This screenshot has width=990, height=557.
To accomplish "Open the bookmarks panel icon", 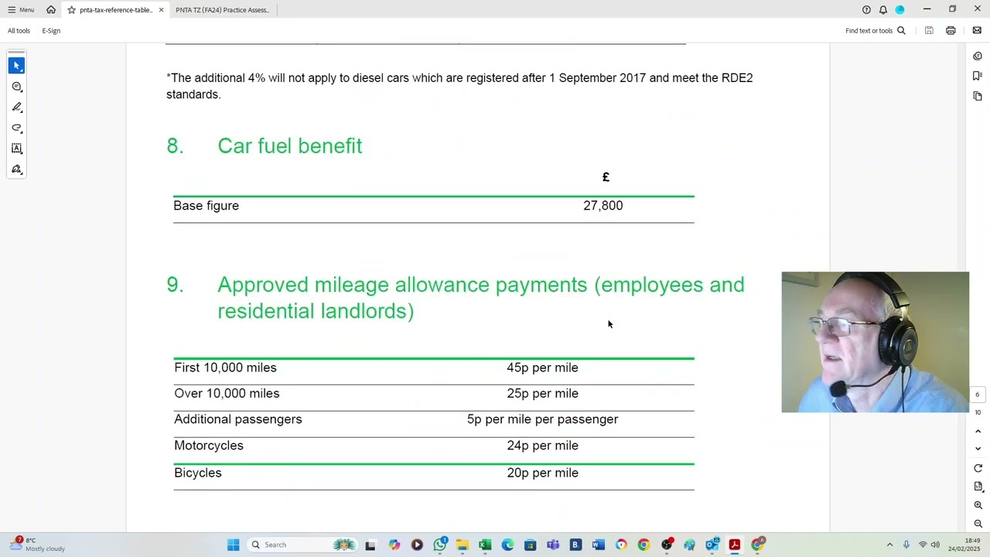I will coord(978,76).
